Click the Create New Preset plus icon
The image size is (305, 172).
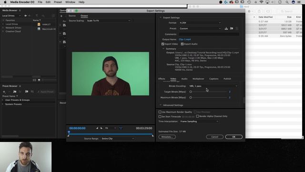[x=4, y=92]
